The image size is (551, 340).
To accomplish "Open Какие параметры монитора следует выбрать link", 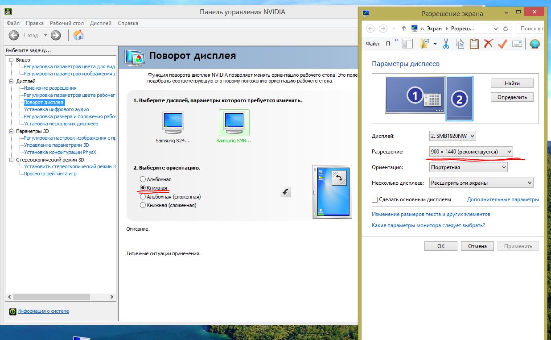I will tap(428, 225).
